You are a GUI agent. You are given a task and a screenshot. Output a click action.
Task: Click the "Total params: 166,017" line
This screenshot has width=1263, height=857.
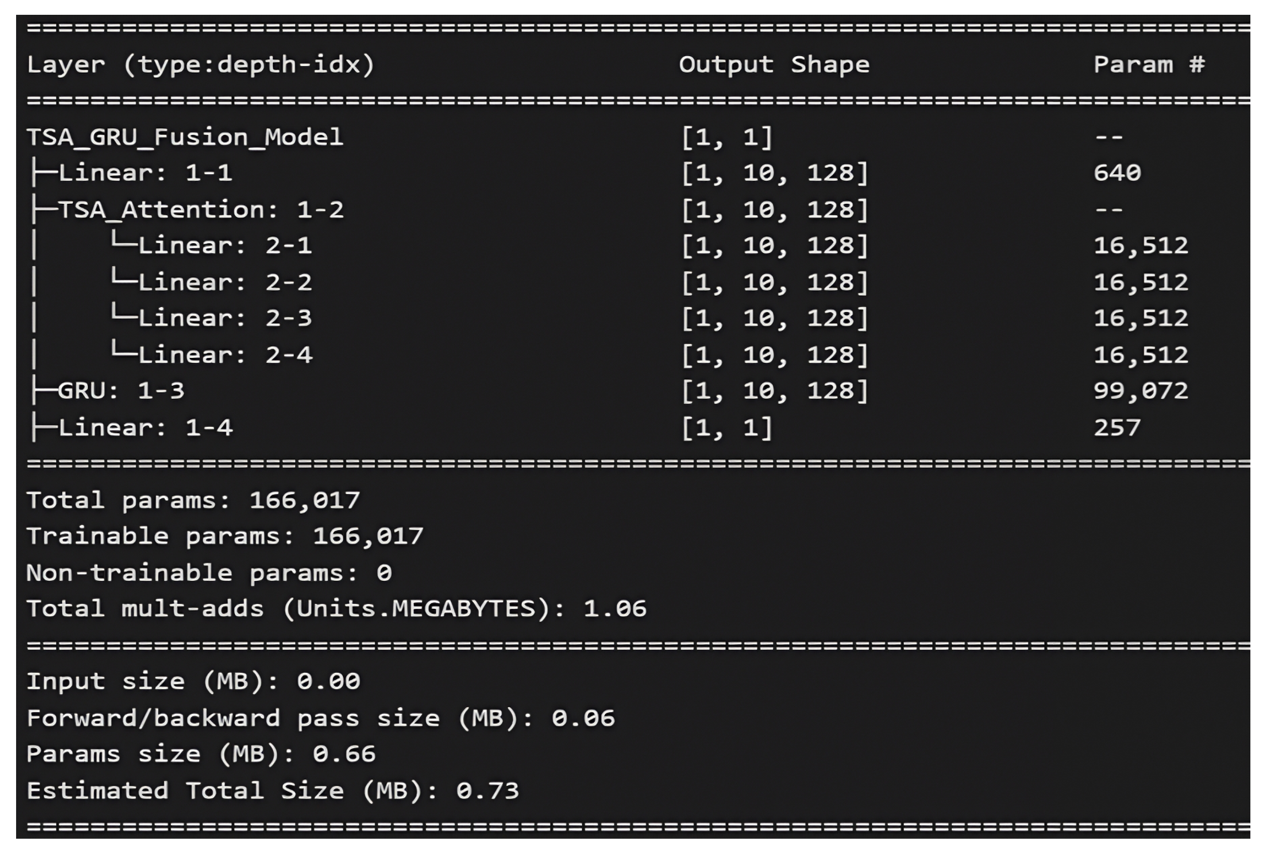(193, 500)
